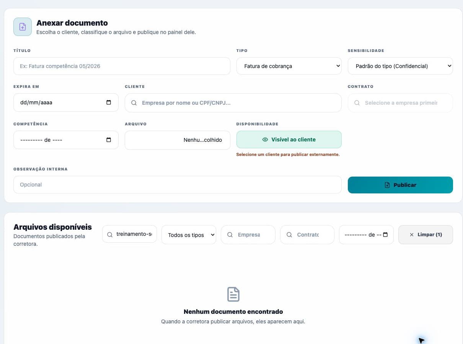Publish the document with Publicar button

400,185
